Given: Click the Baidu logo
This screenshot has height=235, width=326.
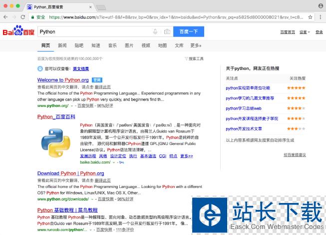Looking at the screenshot, I should 18,30.
